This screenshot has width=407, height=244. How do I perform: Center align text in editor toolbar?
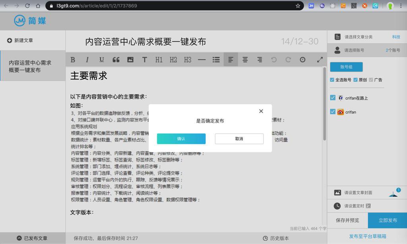[x=245, y=60]
